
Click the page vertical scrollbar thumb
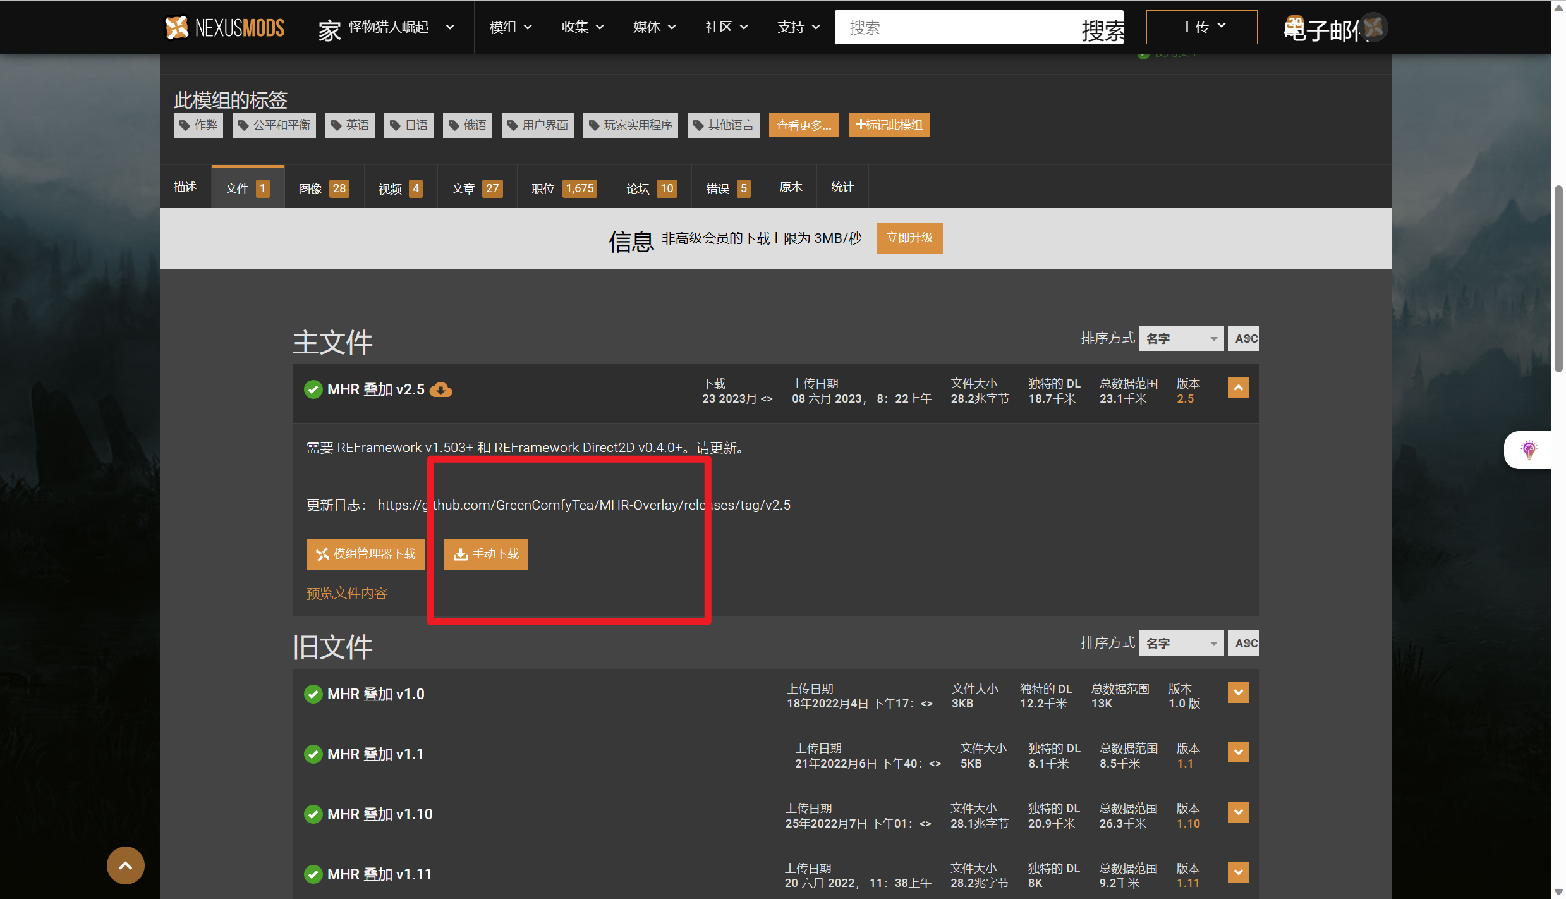pyautogui.click(x=1558, y=278)
